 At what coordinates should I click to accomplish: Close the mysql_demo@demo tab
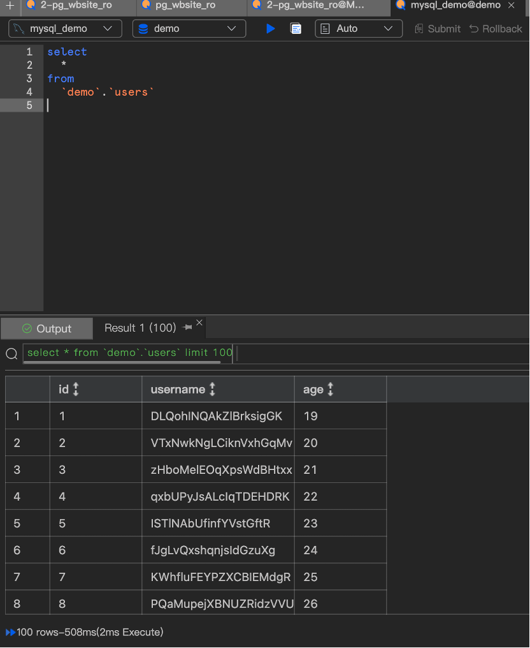(x=511, y=5)
